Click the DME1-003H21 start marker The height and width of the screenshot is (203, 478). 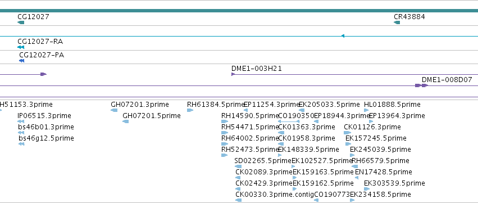233,74
